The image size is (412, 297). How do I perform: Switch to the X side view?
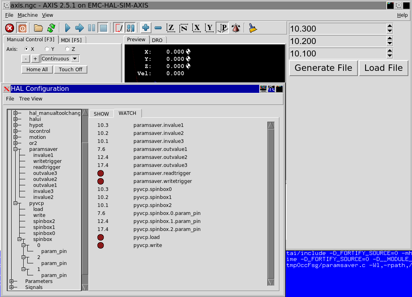tap(196, 28)
